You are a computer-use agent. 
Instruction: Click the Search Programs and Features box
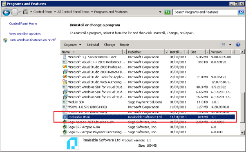[x=205, y=12]
